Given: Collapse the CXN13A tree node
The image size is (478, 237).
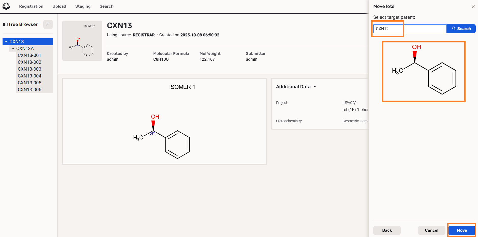Looking at the screenshot, I should click(x=13, y=49).
